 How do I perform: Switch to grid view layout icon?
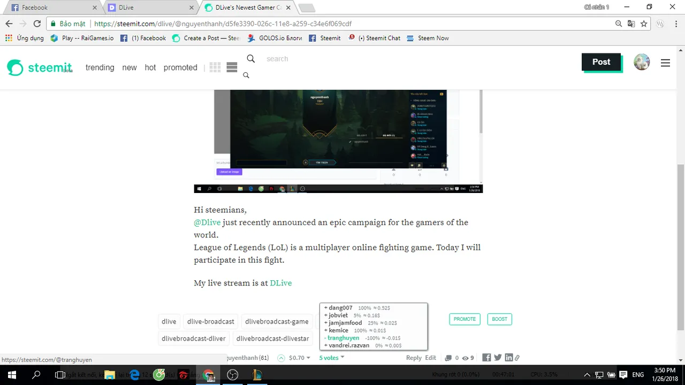[215, 67]
